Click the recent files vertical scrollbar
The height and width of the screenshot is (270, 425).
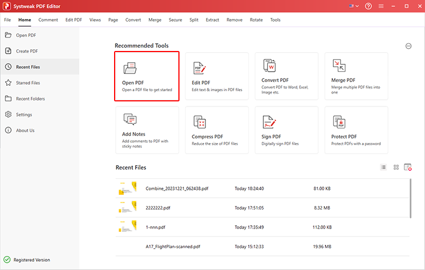click(410, 199)
